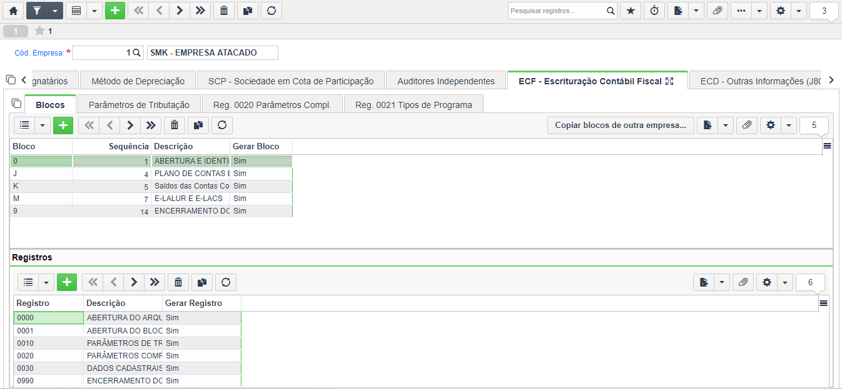Open Blocos grid column menu icon
Screen dimensions: 842x389
click(827, 145)
